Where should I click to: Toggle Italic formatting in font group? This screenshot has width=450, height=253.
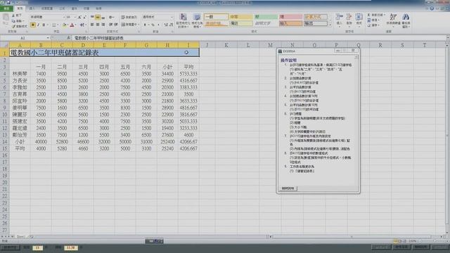pos(39,25)
